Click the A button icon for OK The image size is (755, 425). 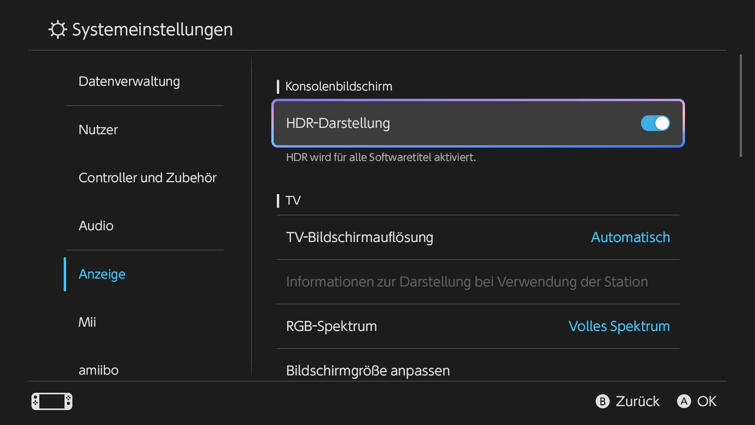684,401
